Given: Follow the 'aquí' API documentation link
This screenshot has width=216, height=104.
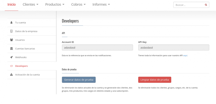Looking at the screenshot, I should tap(185, 56).
